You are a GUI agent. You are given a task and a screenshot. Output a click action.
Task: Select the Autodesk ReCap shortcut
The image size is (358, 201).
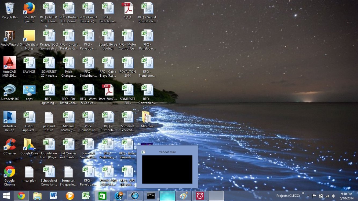coord(10,121)
